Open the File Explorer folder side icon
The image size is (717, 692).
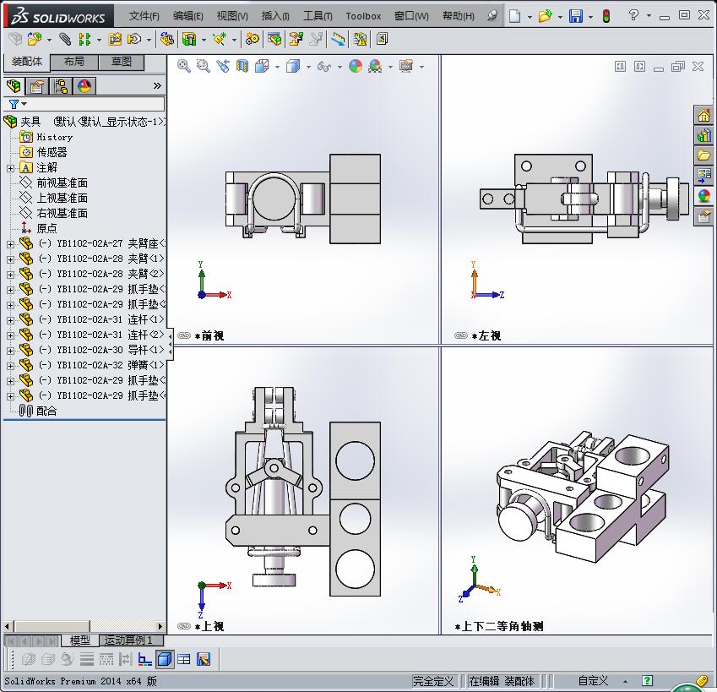point(703,155)
